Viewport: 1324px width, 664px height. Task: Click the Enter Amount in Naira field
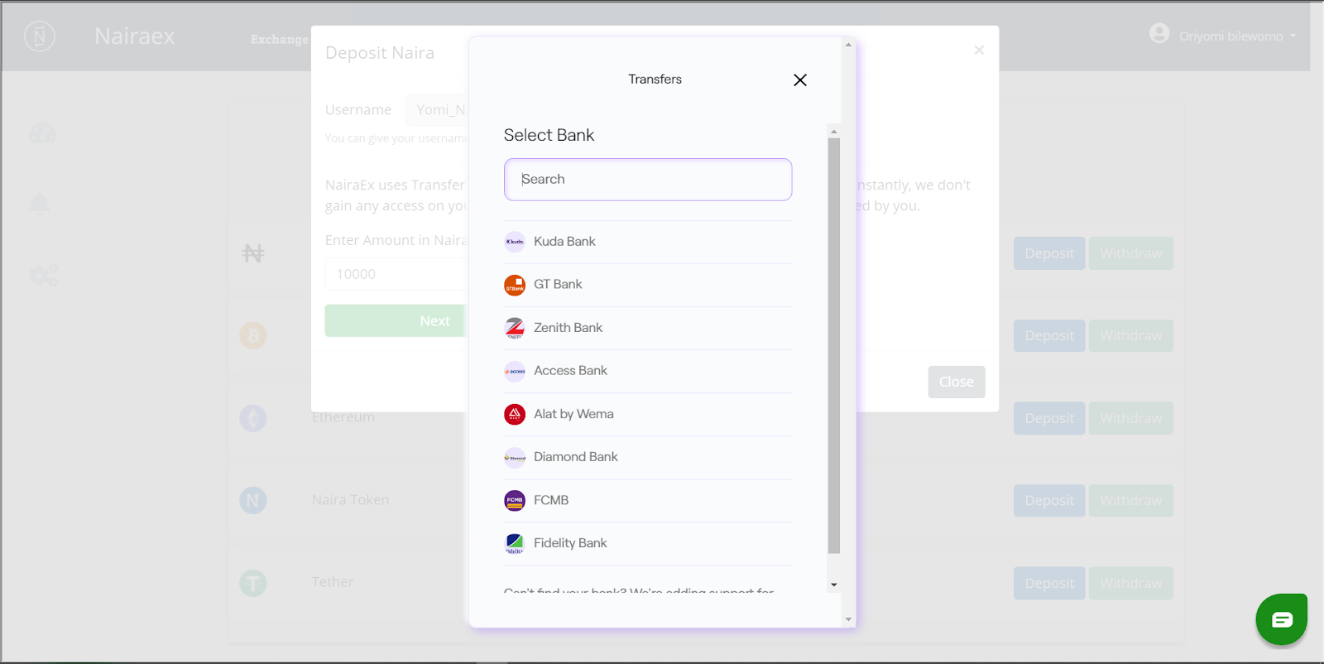tap(396, 274)
